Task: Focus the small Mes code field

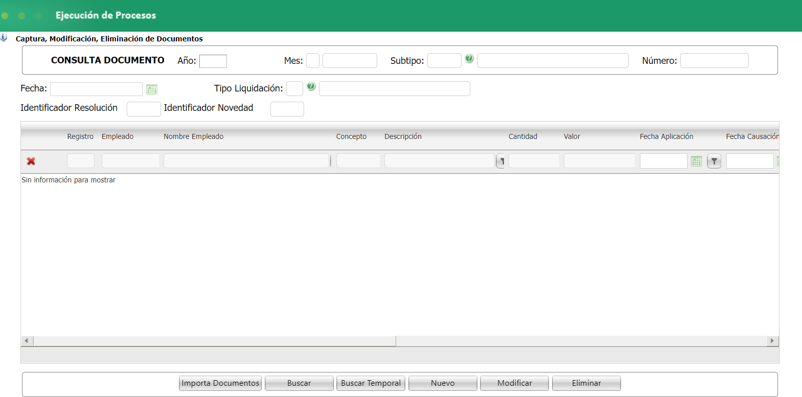Action: [313, 61]
